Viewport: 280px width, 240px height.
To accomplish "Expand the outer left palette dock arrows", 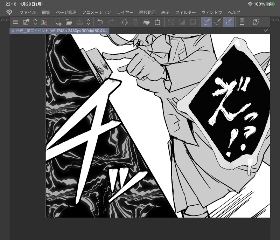I will [2, 20].
